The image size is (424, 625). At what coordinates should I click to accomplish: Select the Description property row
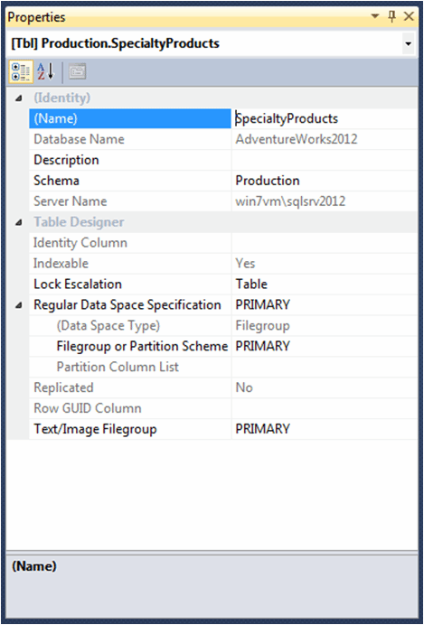pyautogui.click(x=223, y=160)
